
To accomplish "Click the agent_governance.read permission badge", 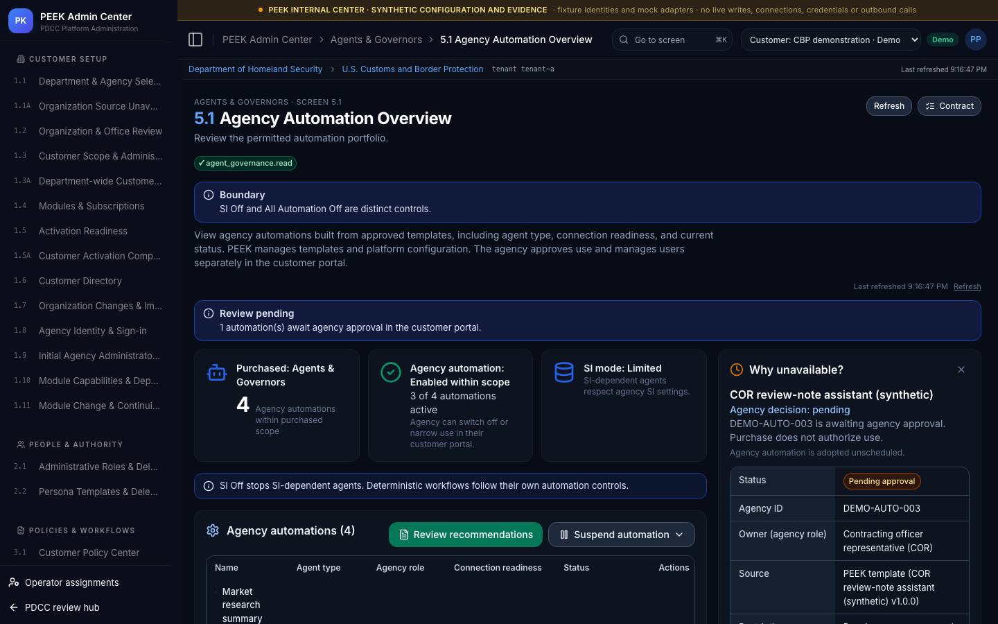I will (x=245, y=163).
